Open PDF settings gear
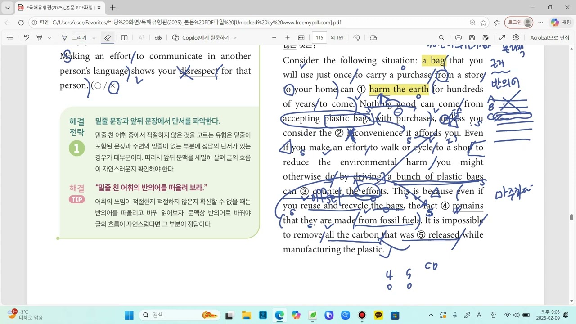Viewport: 576px width, 324px height. 516,38
